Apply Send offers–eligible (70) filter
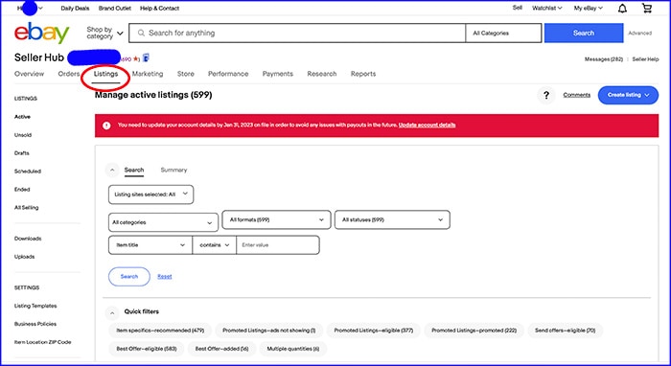Screen dimensions: 671x366 pos(565,331)
